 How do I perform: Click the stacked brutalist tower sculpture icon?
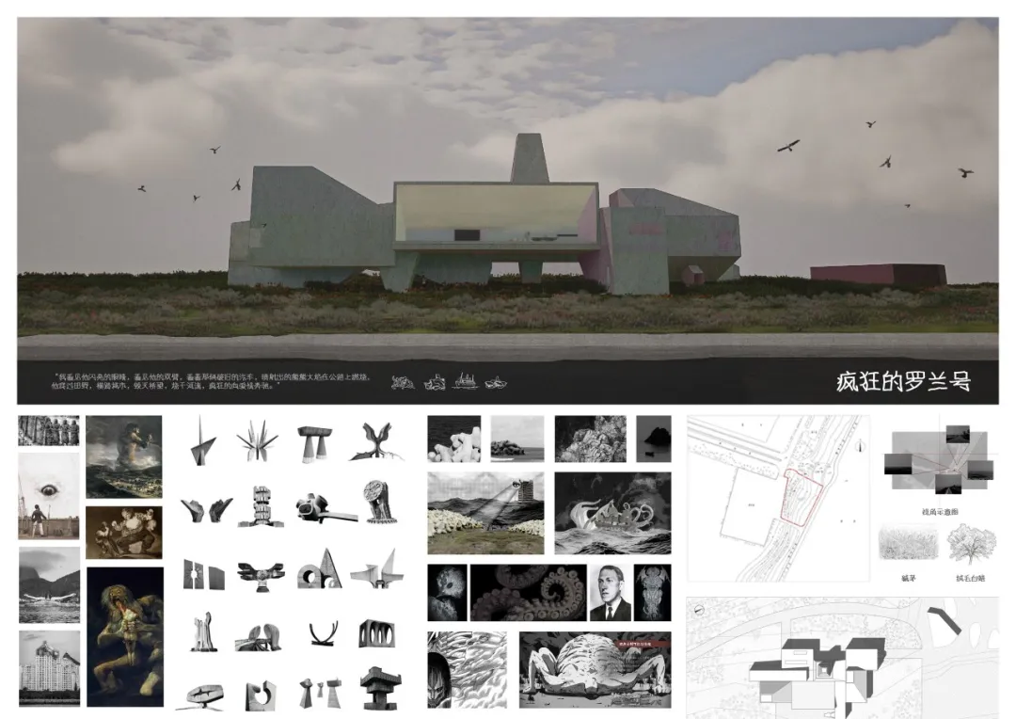click(x=378, y=688)
